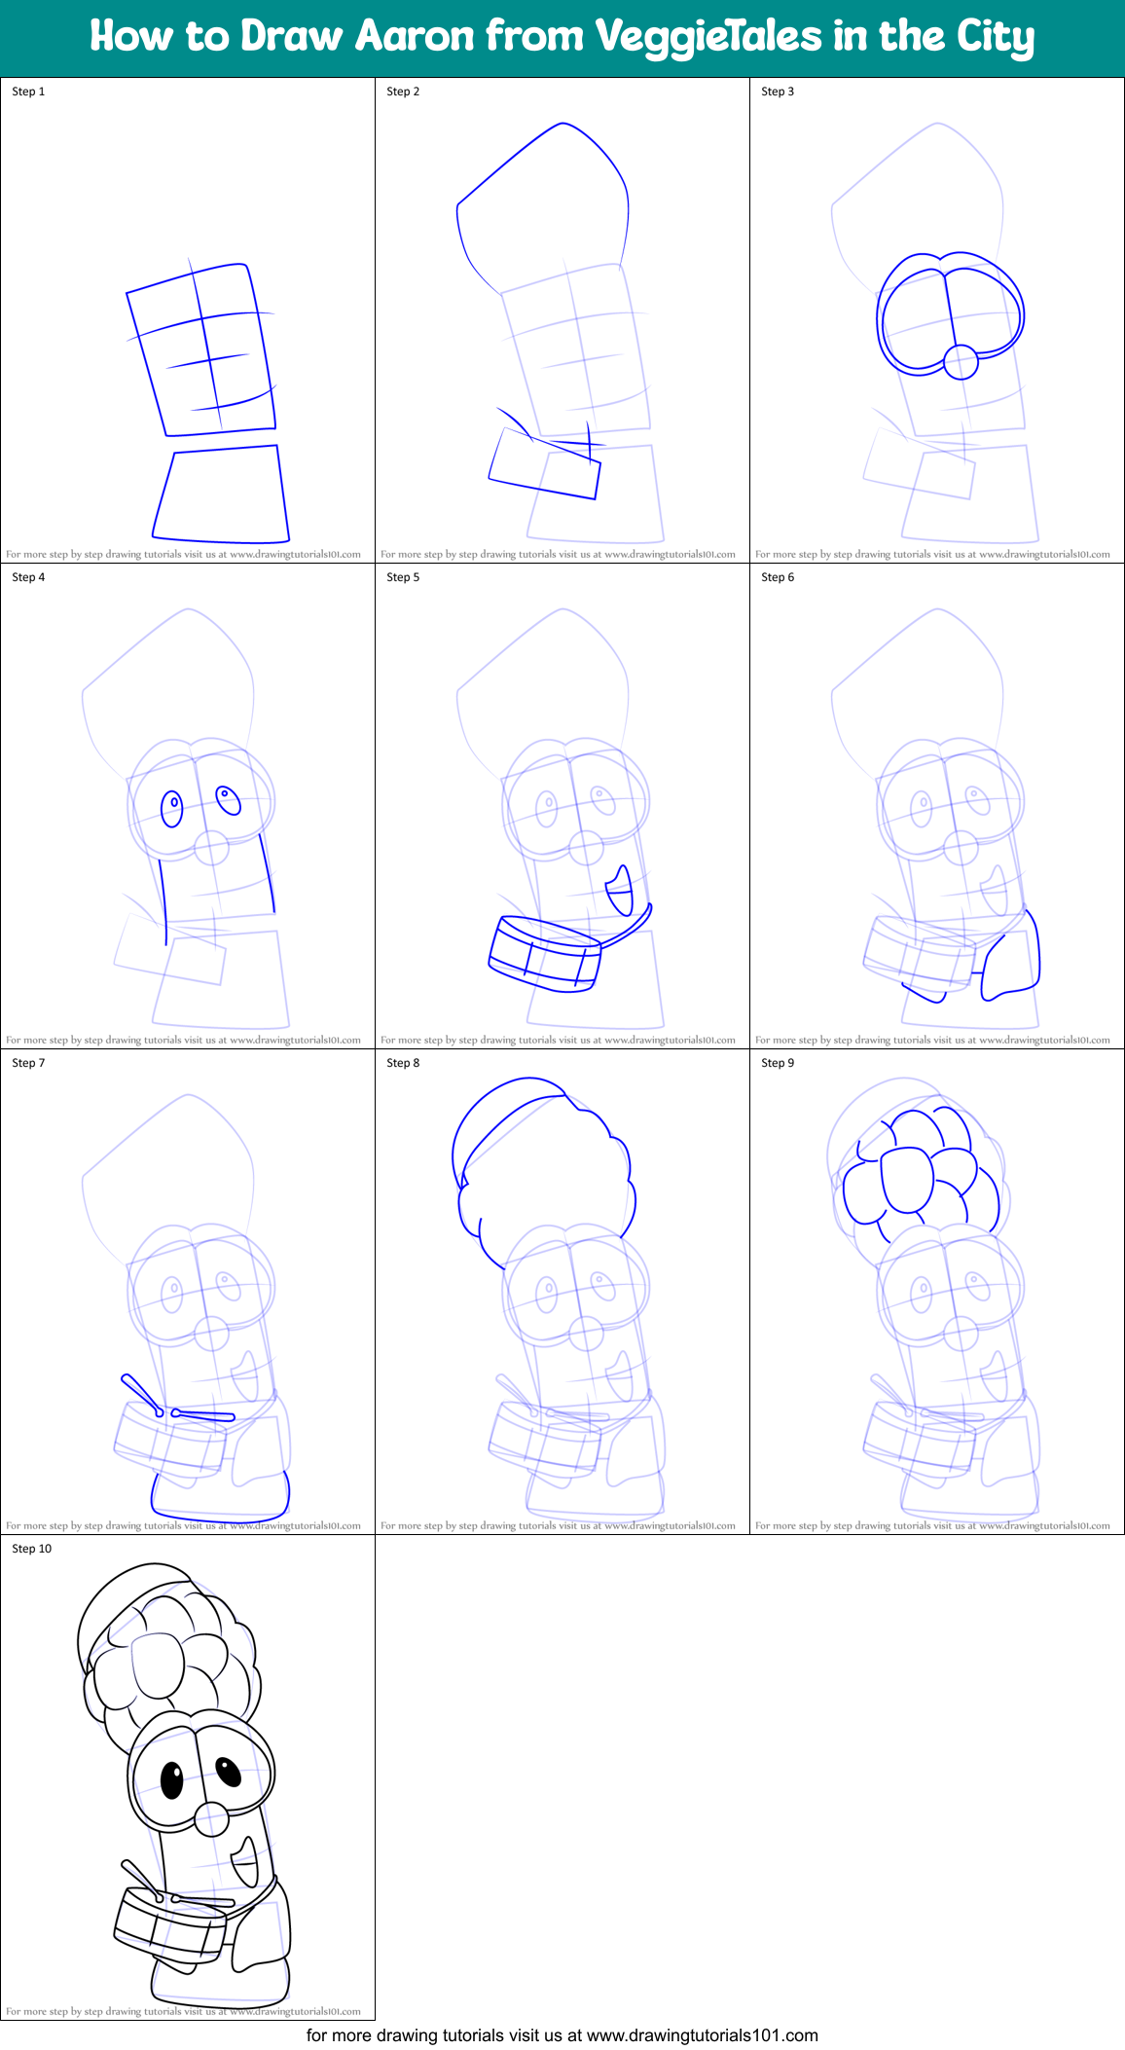This screenshot has height=2050, width=1125.
Task: Click the title 'How to Draw Aaron from VeggieTales in the City'
Action: [x=562, y=37]
